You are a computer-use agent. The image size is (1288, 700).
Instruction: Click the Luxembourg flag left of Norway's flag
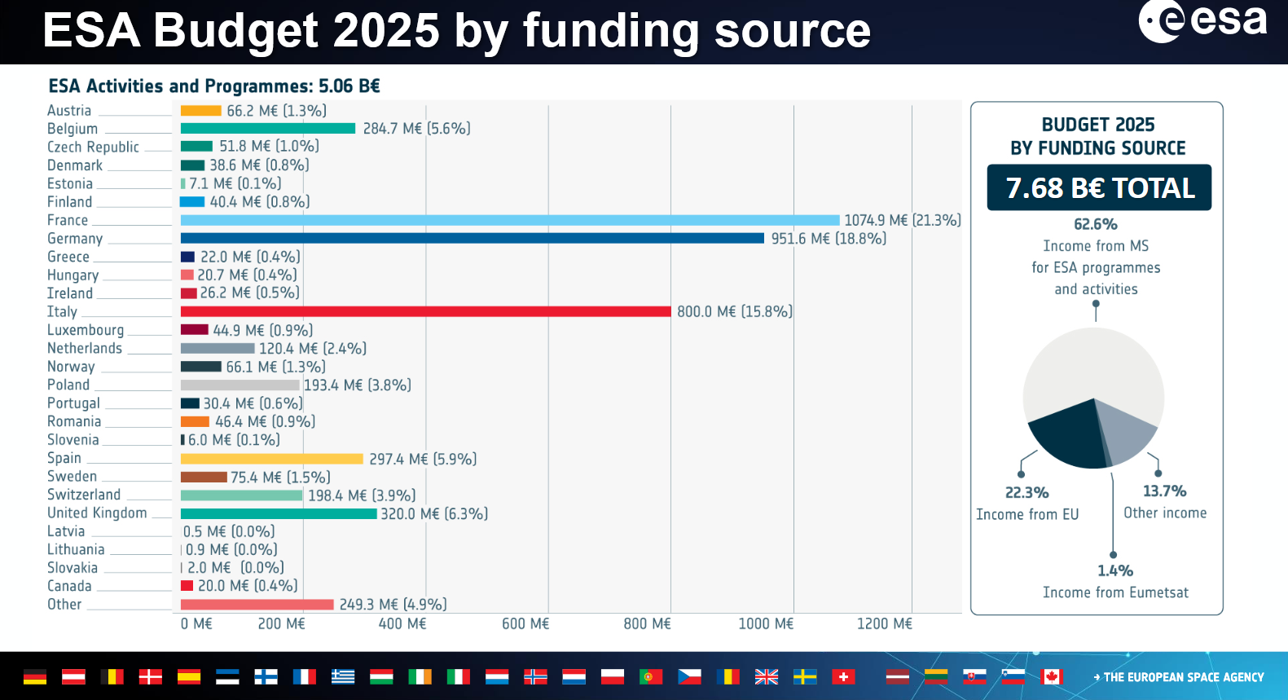point(497,676)
